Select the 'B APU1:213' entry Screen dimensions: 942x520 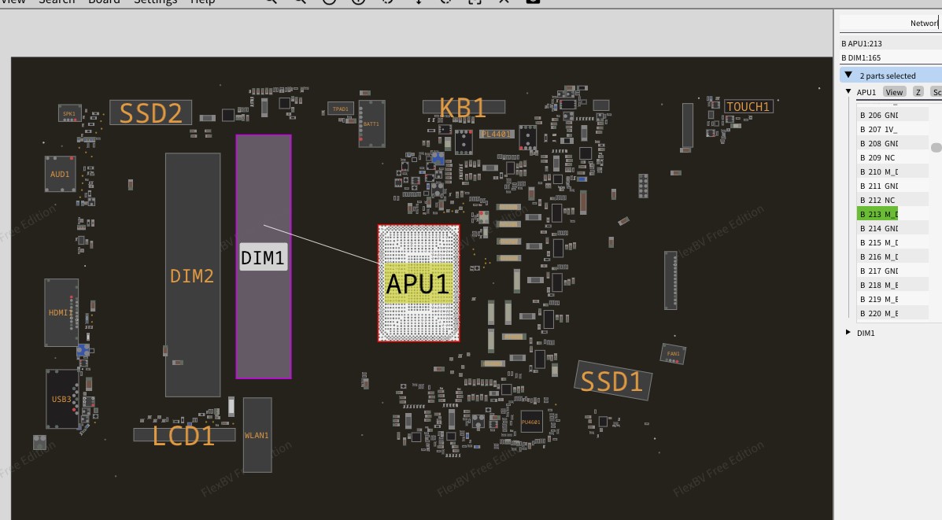[x=890, y=43]
